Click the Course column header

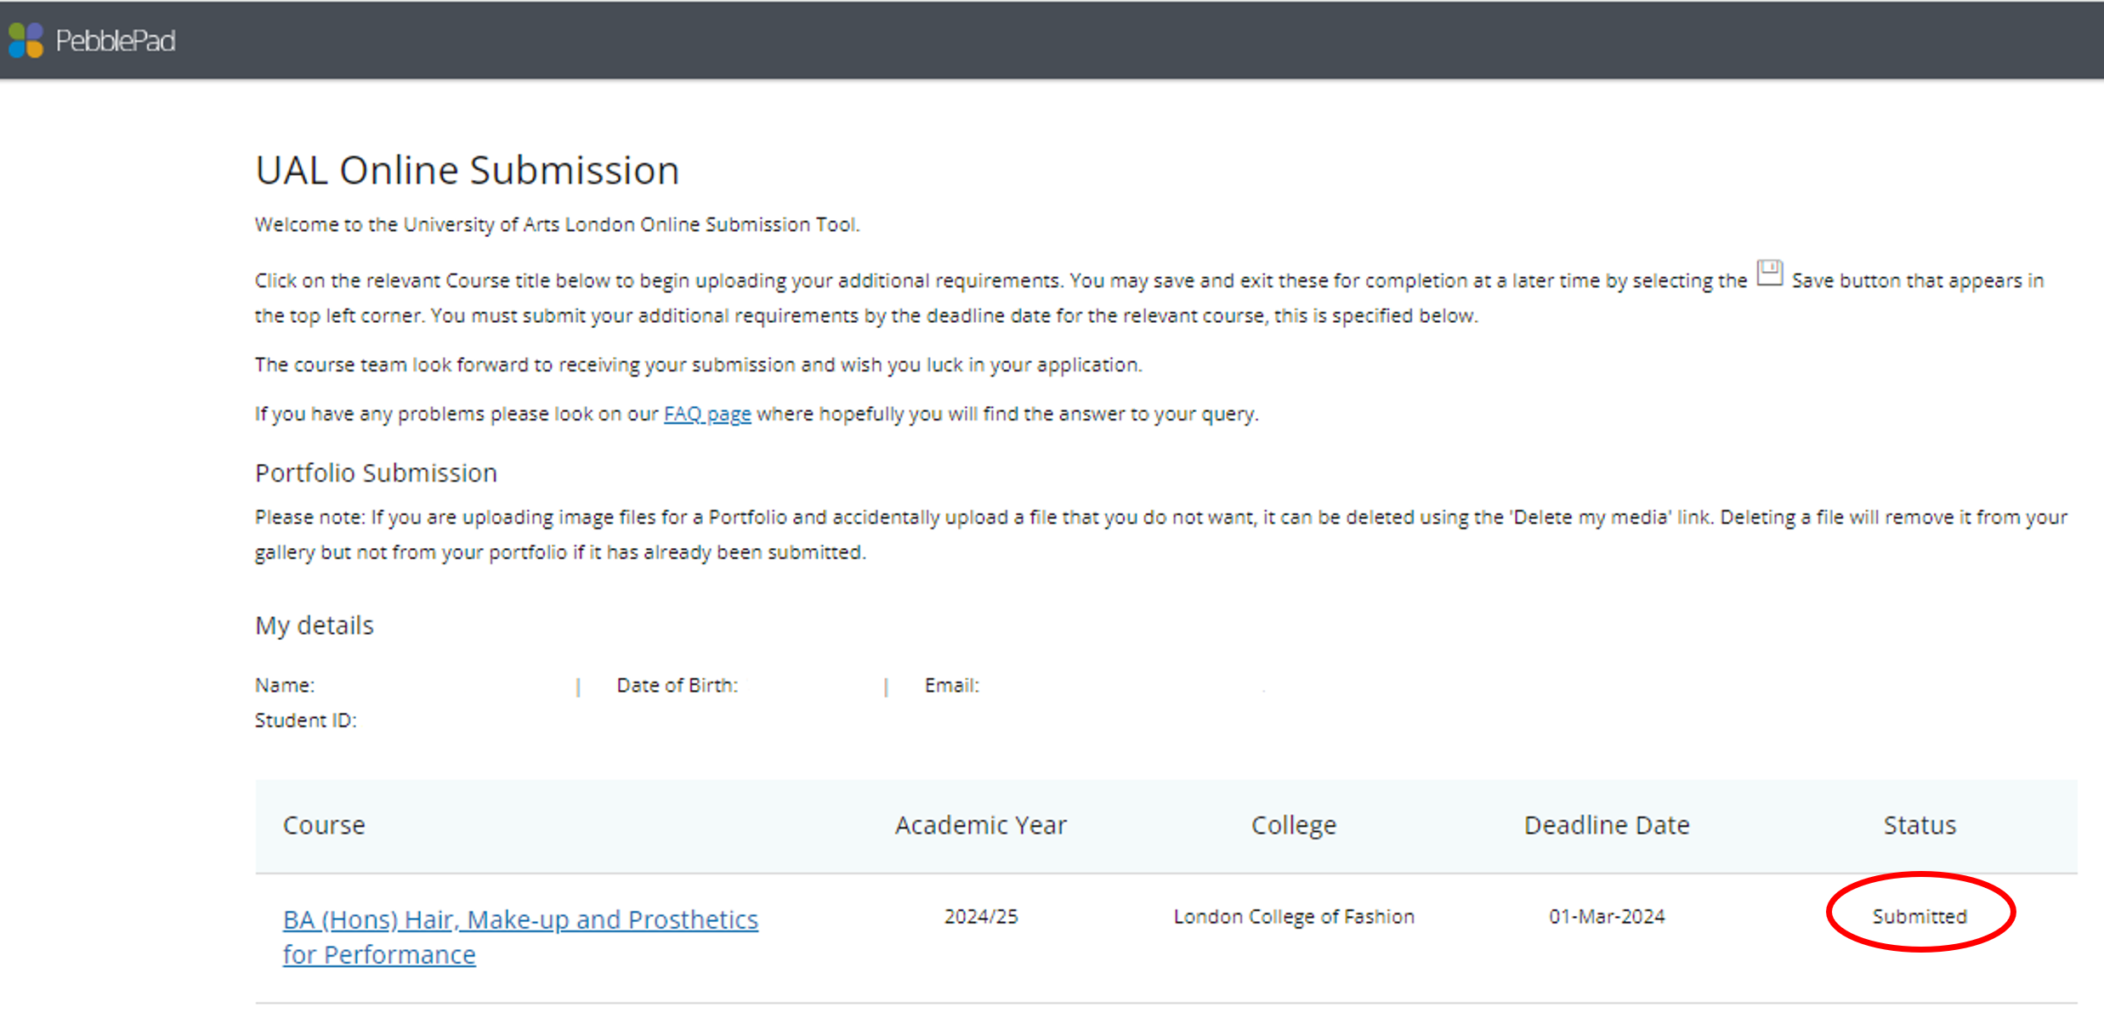tap(324, 825)
